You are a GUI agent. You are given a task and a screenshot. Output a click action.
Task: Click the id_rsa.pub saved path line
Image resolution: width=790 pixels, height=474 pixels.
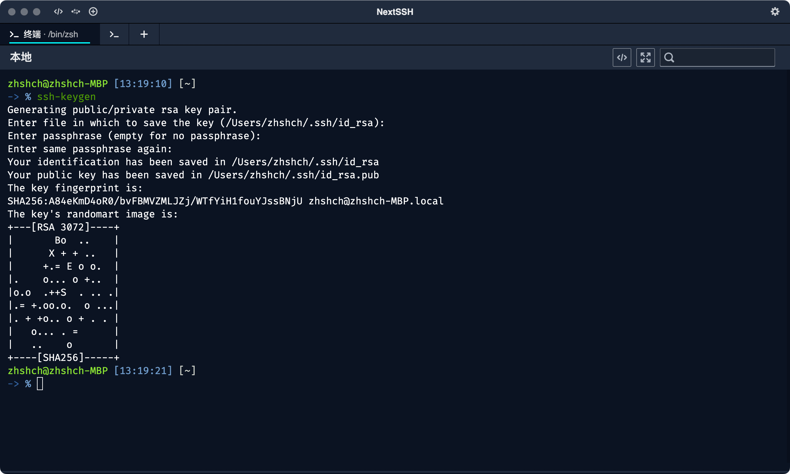click(x=193, y=175)
